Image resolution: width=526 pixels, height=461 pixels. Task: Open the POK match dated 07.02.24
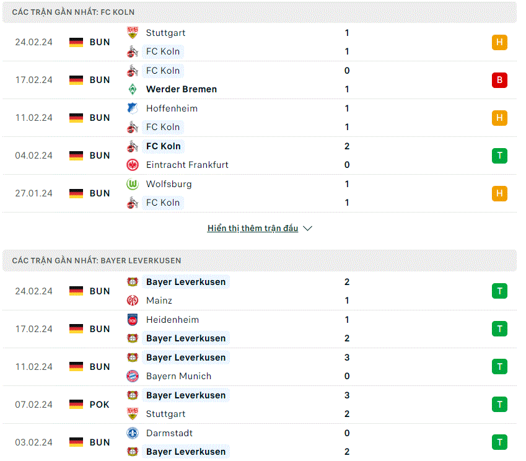tap(260, 405)
